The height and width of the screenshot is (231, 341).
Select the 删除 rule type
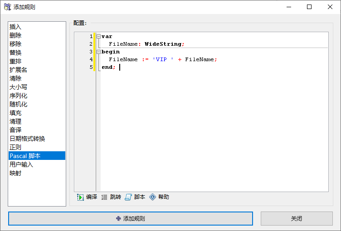(37, 35)
